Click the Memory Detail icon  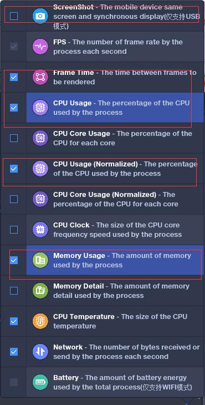[40, 291]
